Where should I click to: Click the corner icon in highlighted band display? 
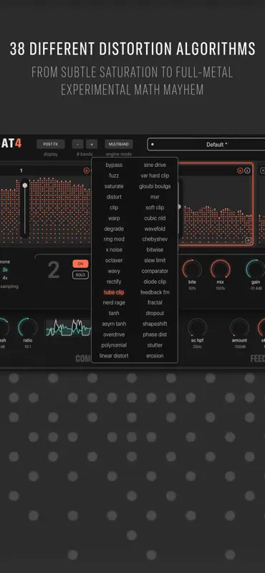click(x=249, y=240)
